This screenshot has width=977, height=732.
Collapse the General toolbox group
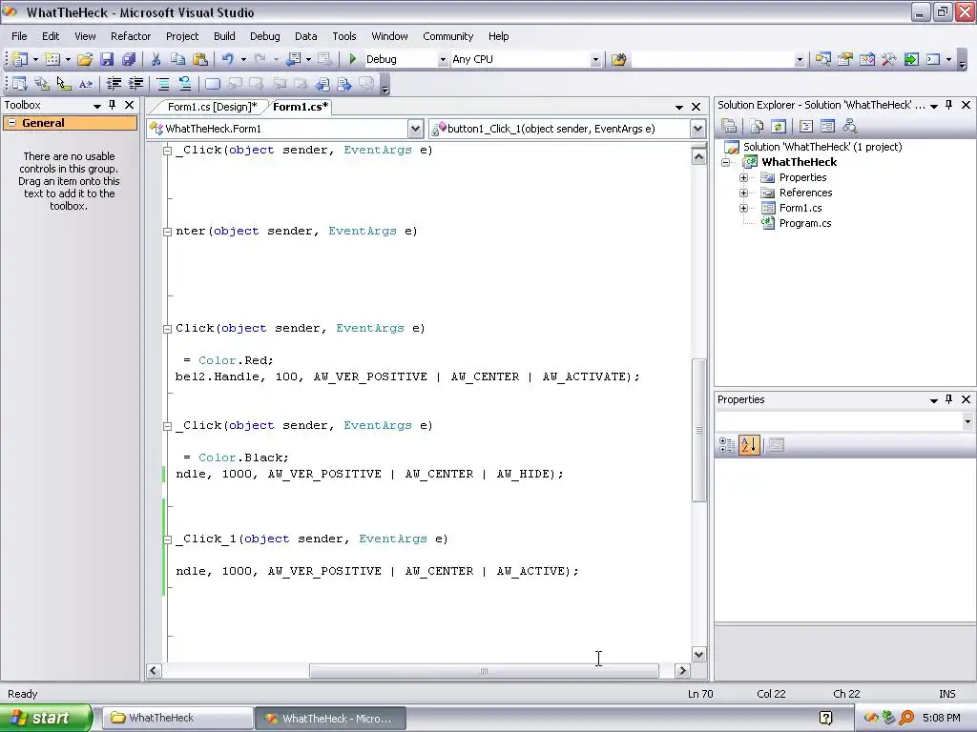11,123
